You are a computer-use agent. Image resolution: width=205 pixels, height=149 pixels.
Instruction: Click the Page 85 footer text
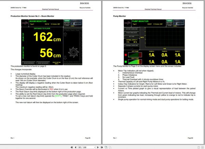pos(88,138)
